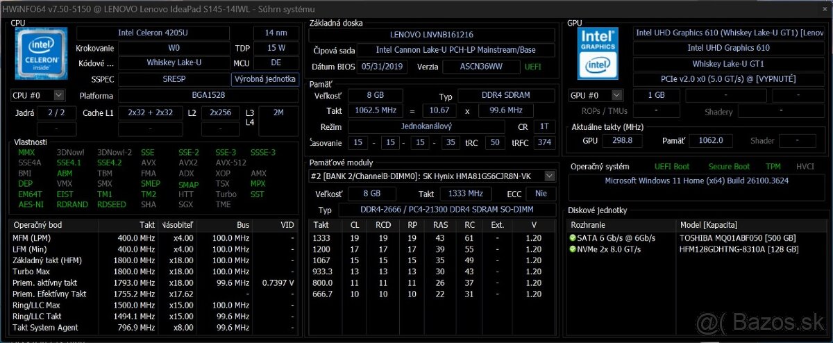Open the CPU #0 selector dropdown
This screenshot has width=833, height=343.
58,95
